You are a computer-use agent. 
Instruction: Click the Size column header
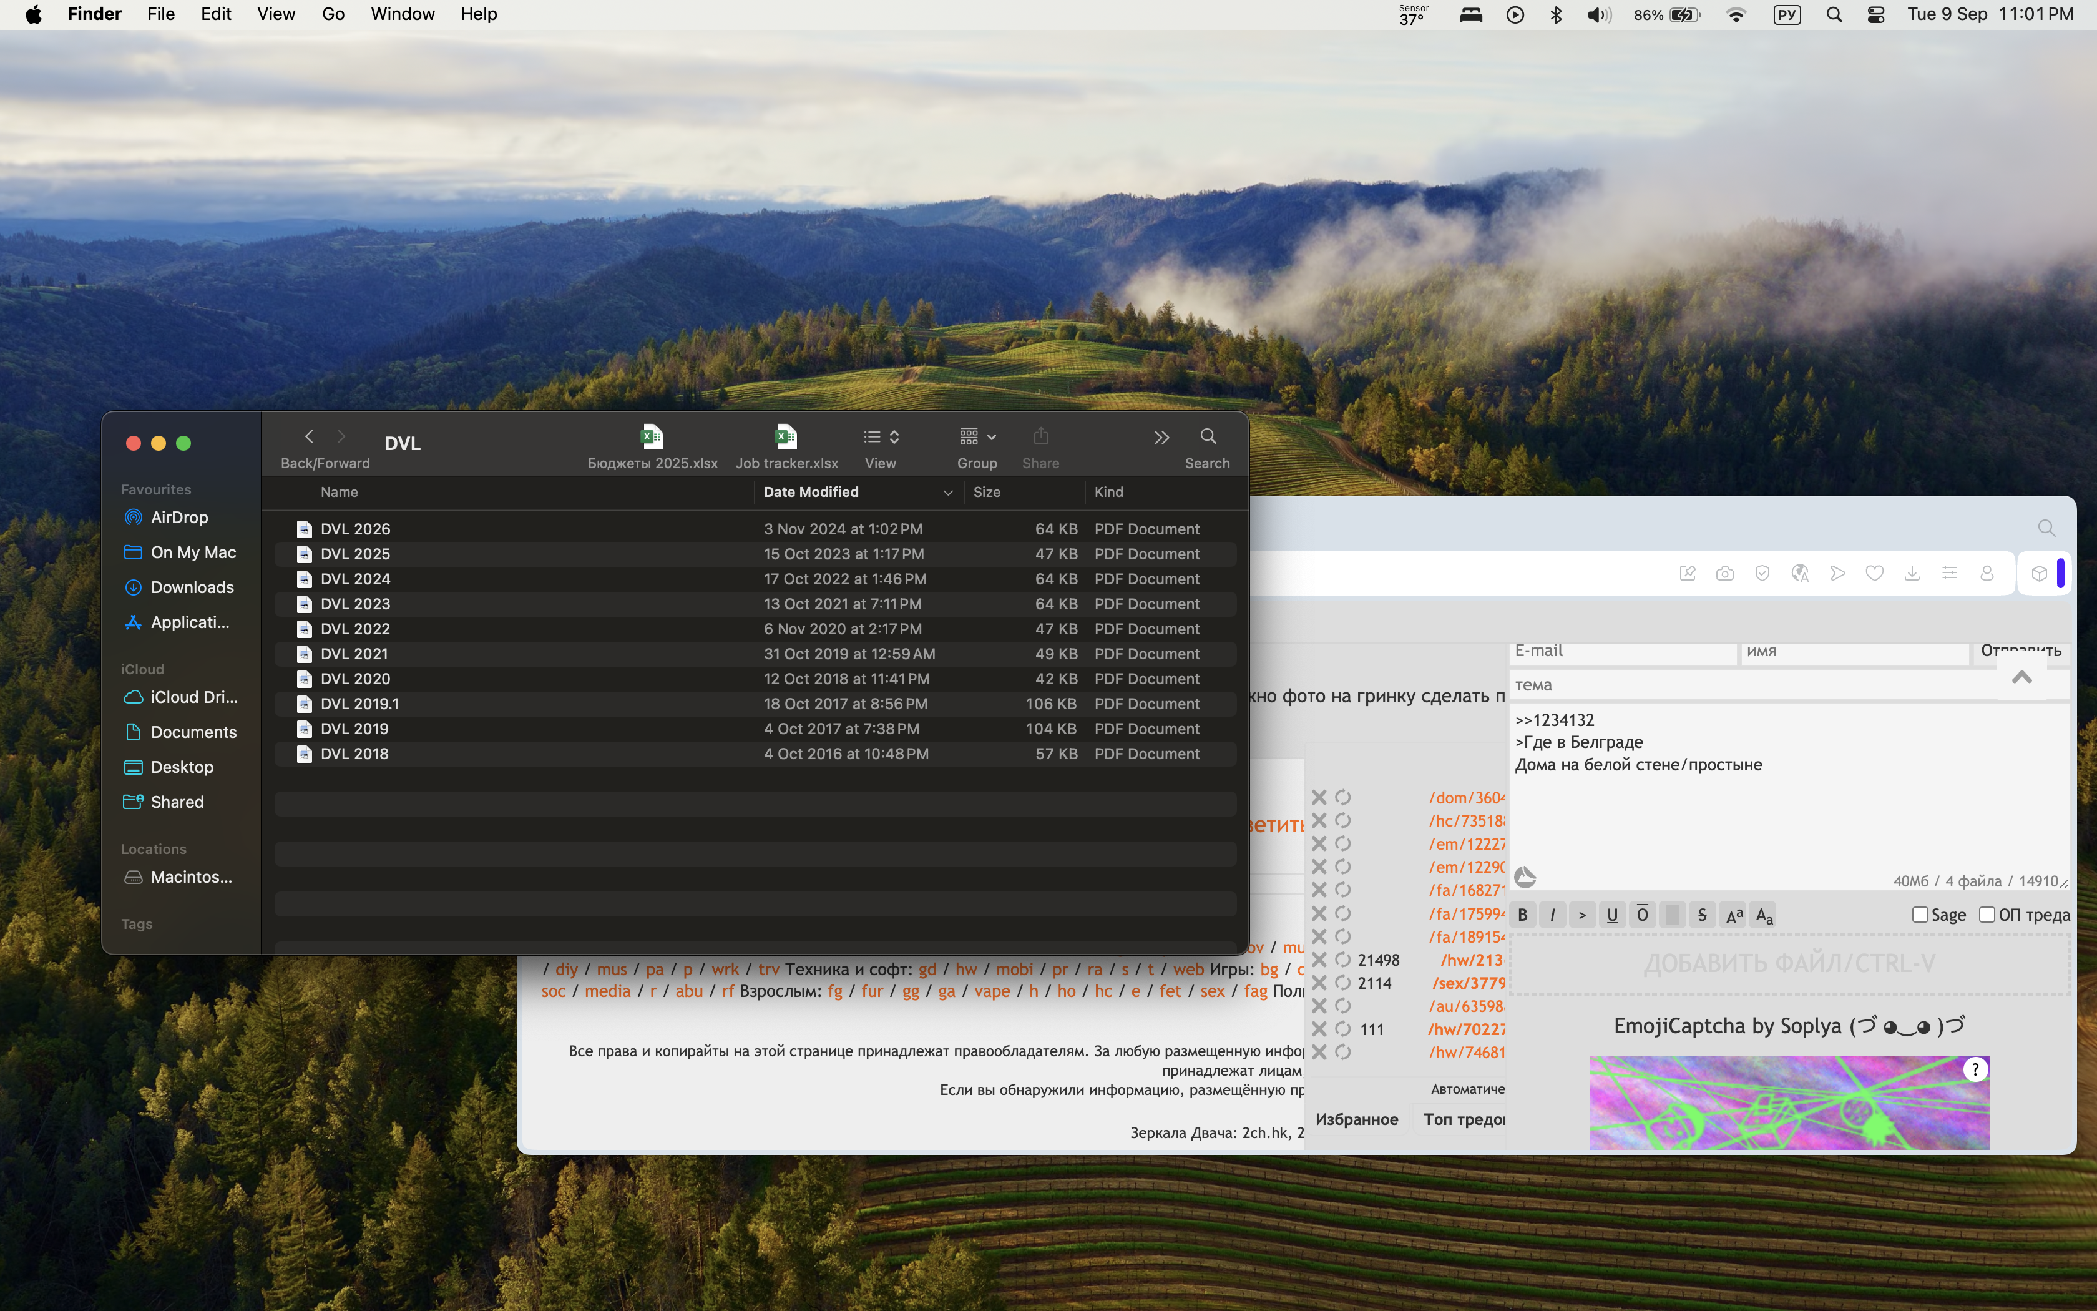coord(986,492)
